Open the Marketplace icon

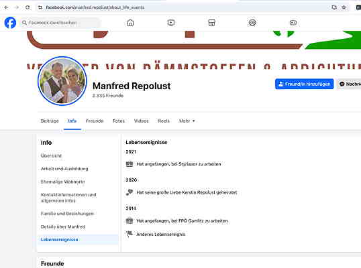click(211, 23)
